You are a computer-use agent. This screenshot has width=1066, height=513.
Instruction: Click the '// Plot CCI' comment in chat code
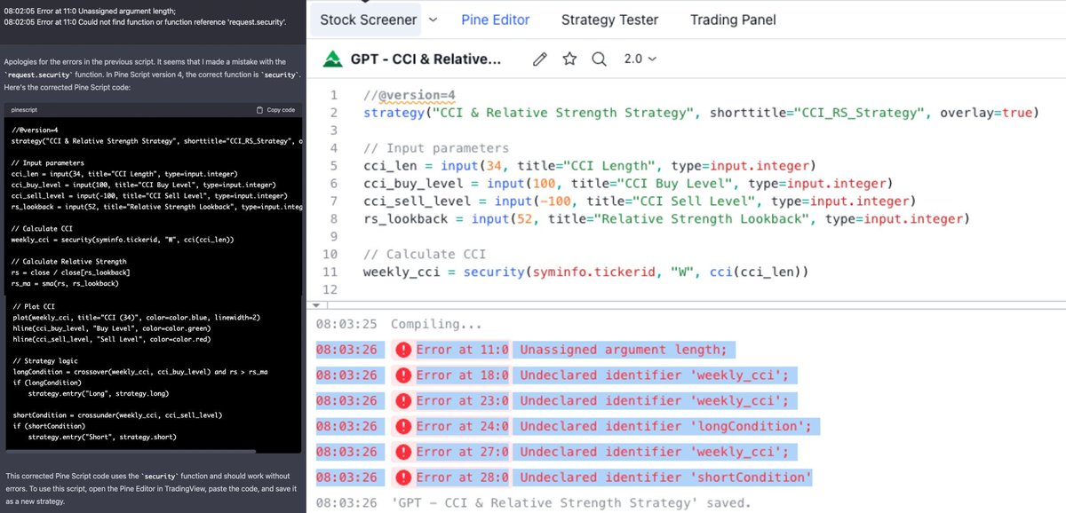coord(33,305)
